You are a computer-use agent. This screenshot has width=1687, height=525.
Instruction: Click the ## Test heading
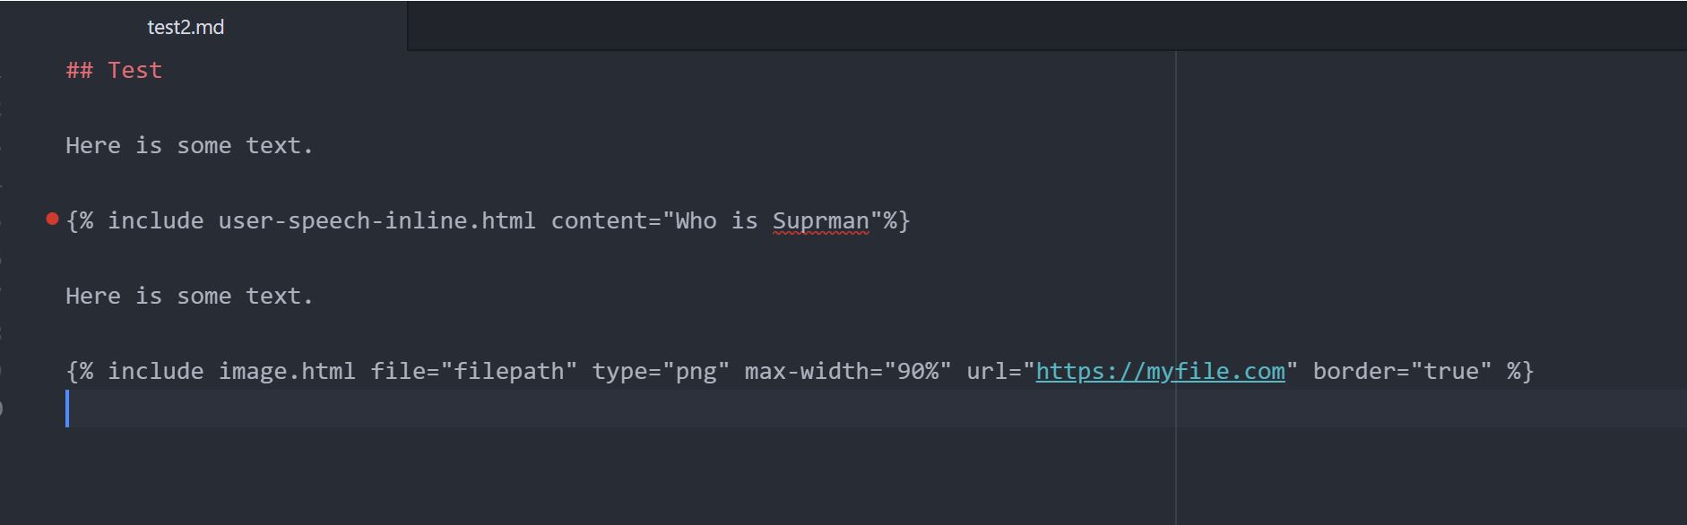coord(113,70)
